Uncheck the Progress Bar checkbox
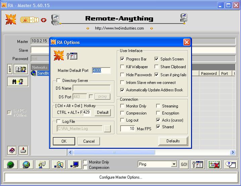 (122, 59)
